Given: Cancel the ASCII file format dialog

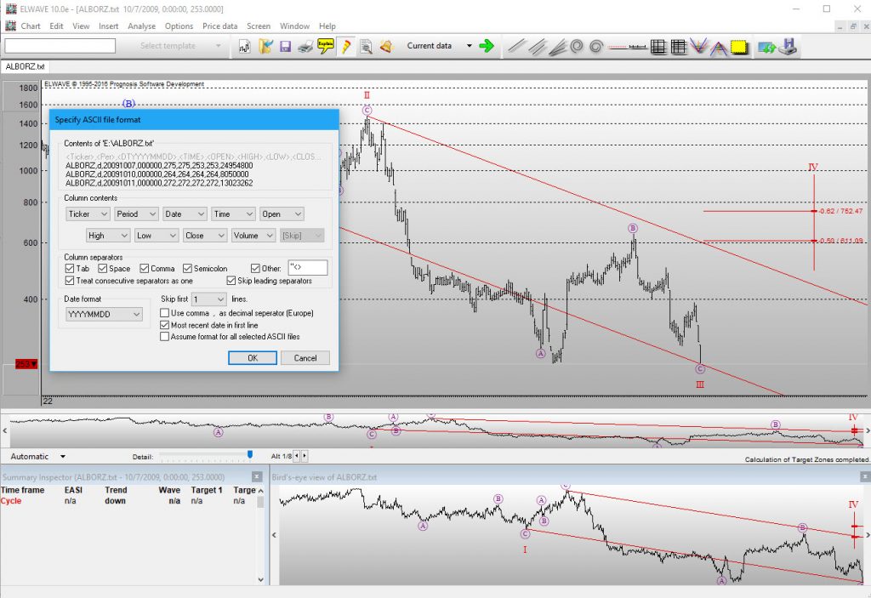Looking at the screenshot, I should (x=305, y=358).
